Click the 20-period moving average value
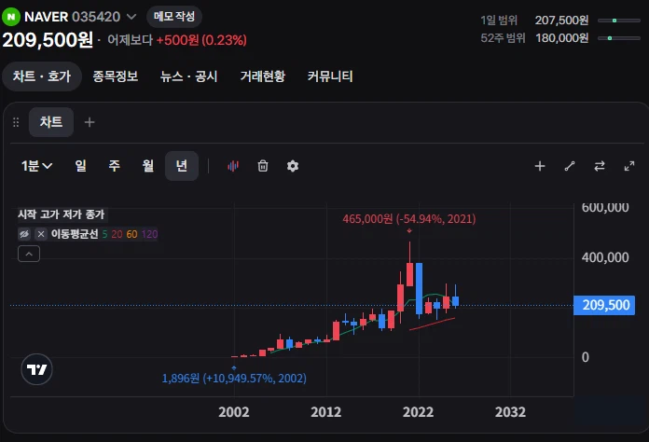This screenshot has height=442, width=649. pos(117,234)
